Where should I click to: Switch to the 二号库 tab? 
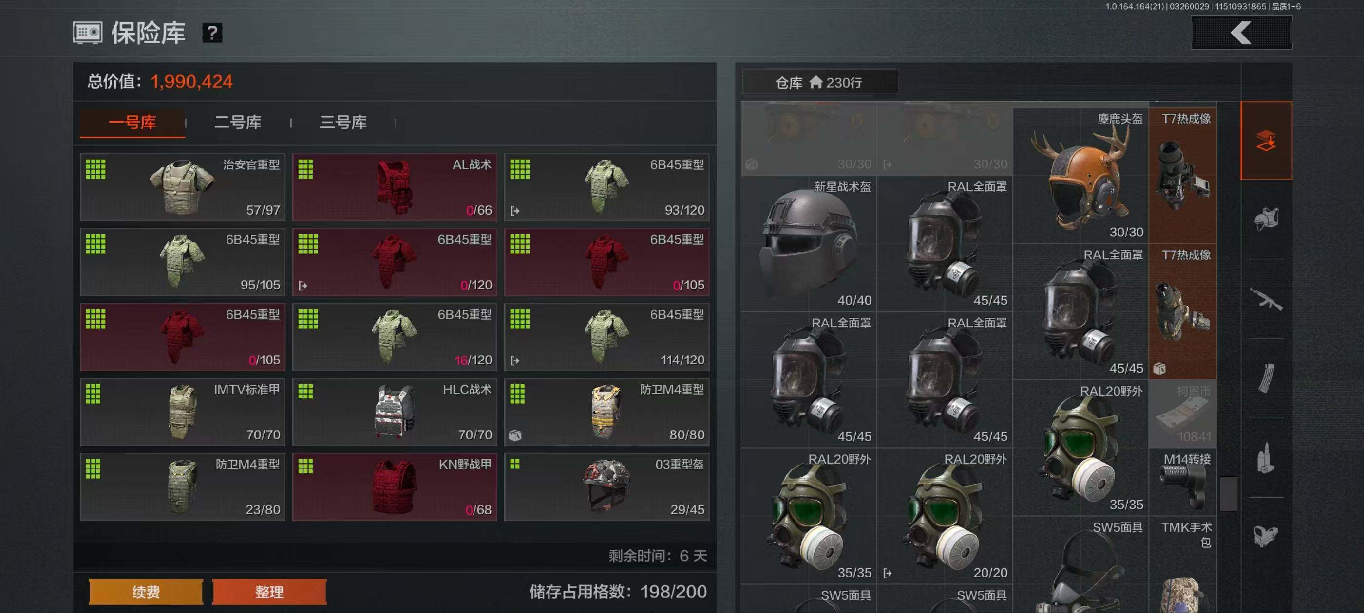point(238,123)
